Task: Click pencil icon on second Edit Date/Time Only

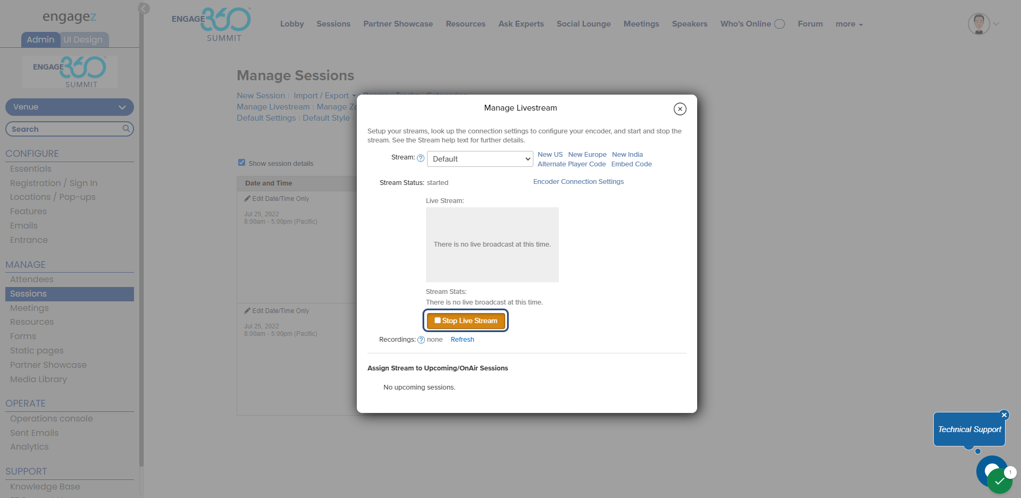Action: [x=247, y=310]
